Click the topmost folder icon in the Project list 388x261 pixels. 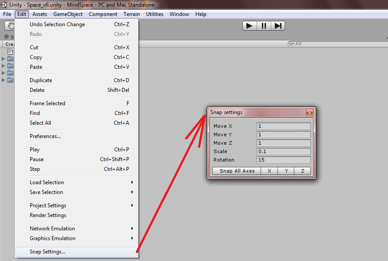pos(10,59)
